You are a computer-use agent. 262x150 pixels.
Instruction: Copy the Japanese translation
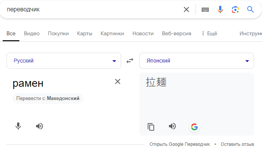(x=151, y=127)
